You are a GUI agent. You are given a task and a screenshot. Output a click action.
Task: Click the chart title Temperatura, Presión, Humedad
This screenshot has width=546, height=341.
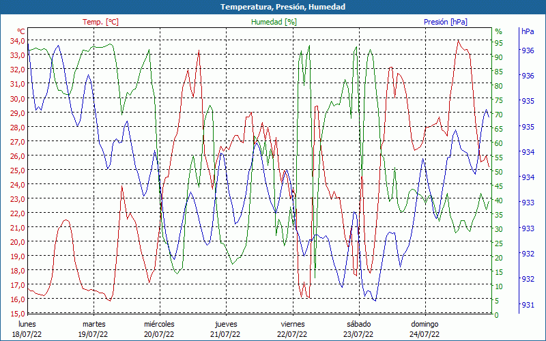click(283, 7)
